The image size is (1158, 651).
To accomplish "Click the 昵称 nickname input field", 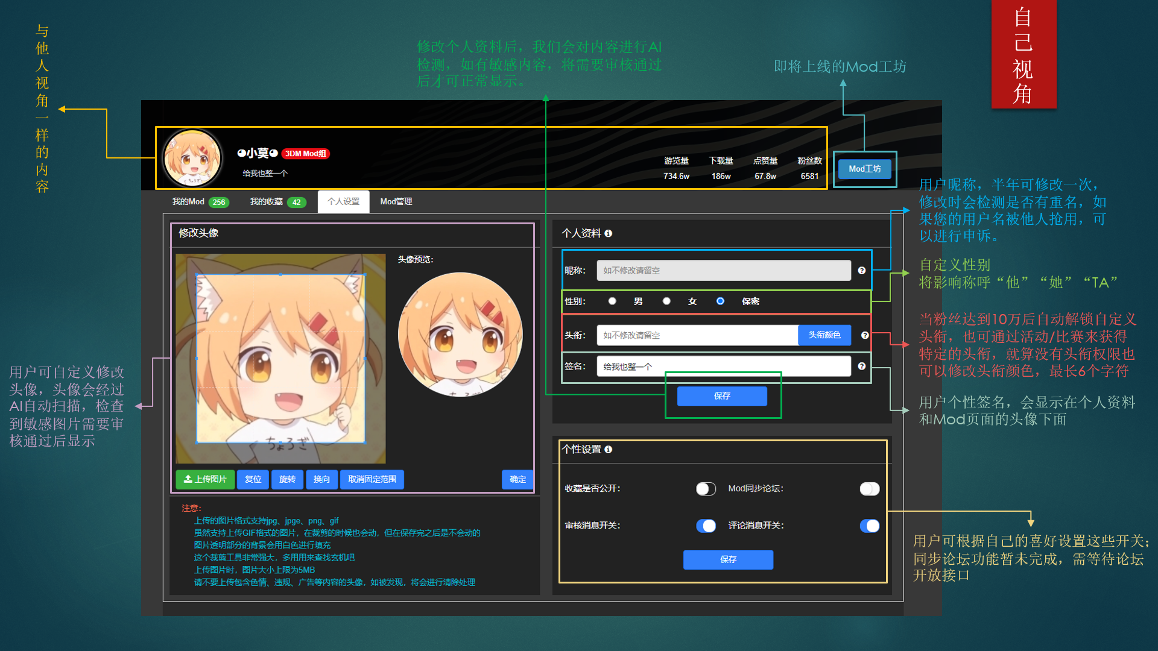I will 723,271.
